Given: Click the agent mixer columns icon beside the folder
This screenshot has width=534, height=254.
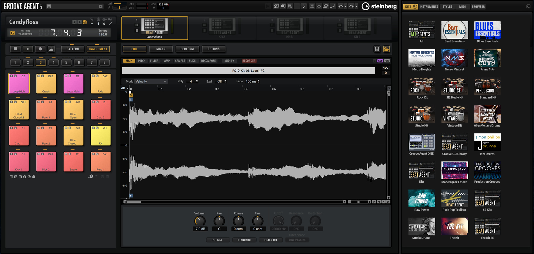Looking at the screenshot, I should point(377,49).
